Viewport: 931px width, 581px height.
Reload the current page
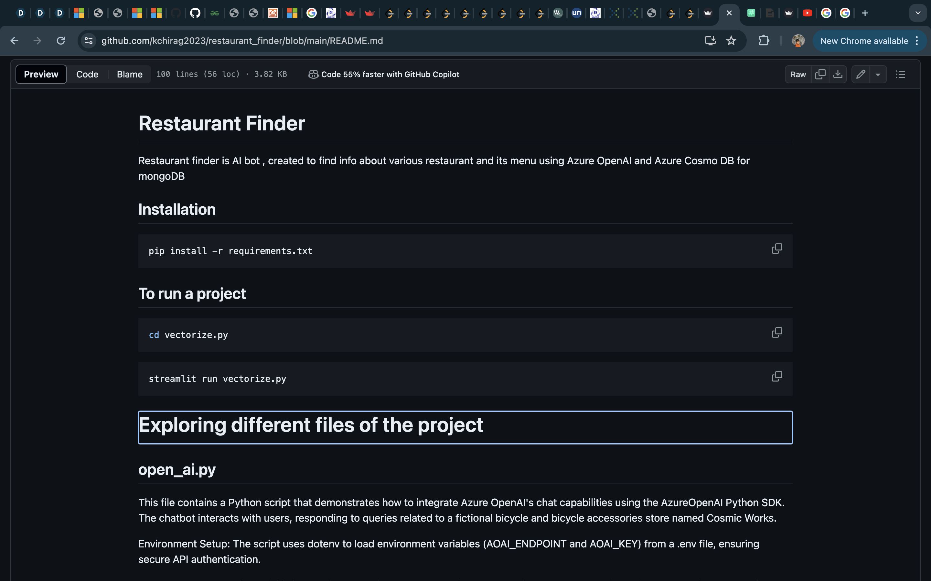[x=61, y=41]
